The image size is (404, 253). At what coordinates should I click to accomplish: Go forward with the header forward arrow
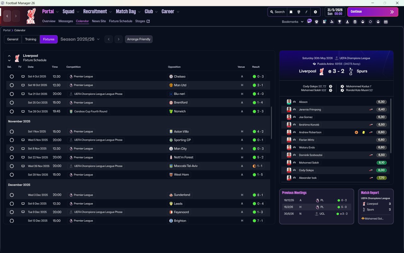pyautogui.click(x=16, y=16)
